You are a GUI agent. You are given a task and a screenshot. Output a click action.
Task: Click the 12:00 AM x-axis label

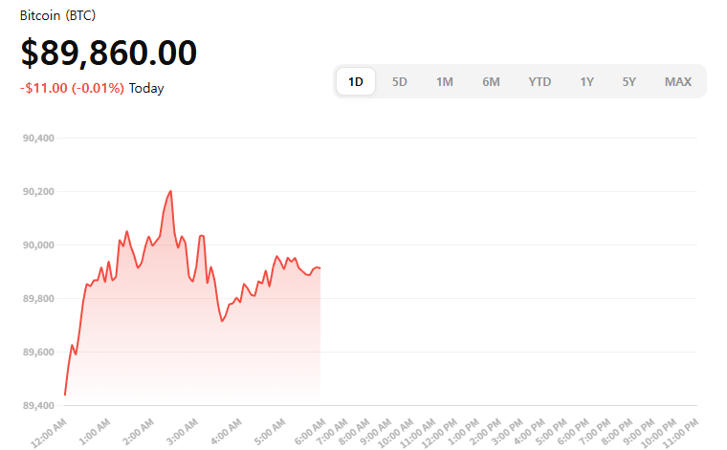coord(50,429)
